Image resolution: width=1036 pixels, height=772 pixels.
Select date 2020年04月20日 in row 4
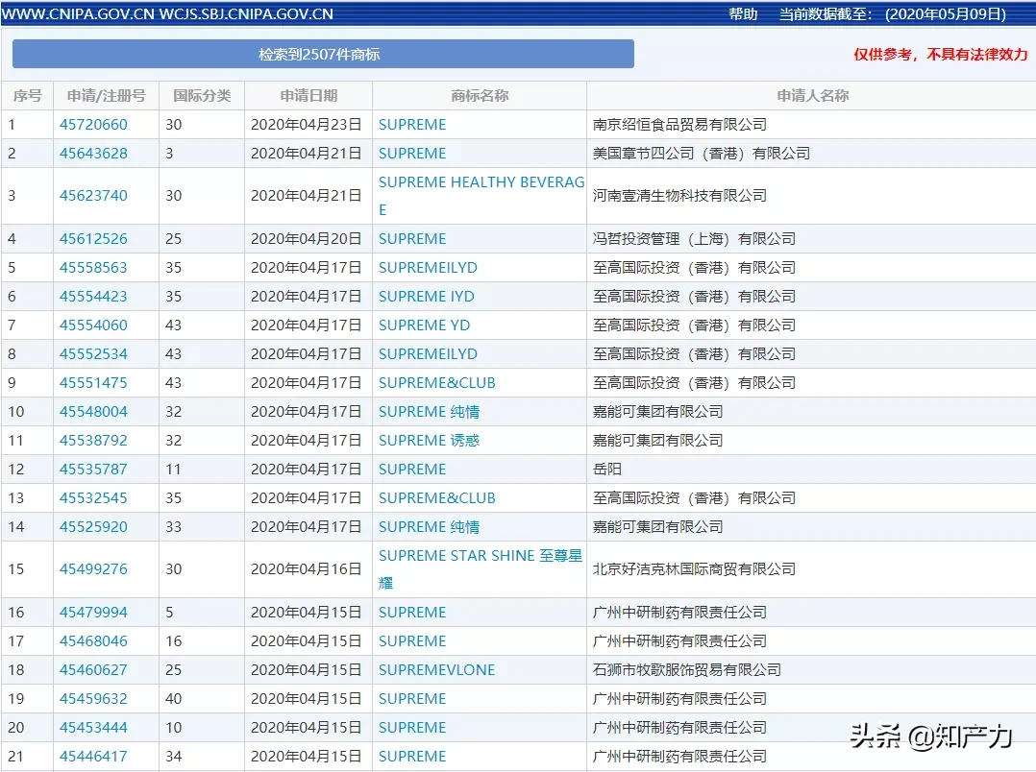point(306,238)
